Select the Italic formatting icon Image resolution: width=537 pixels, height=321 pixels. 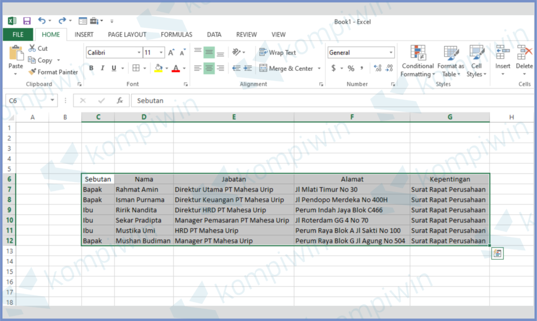pyautogui.click(x=103, y=68)
